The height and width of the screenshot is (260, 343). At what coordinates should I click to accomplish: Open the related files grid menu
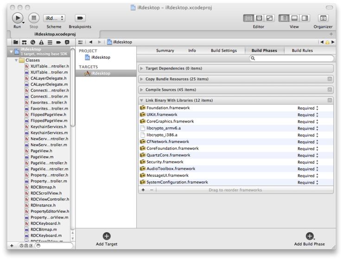click(x=81, y=42)
